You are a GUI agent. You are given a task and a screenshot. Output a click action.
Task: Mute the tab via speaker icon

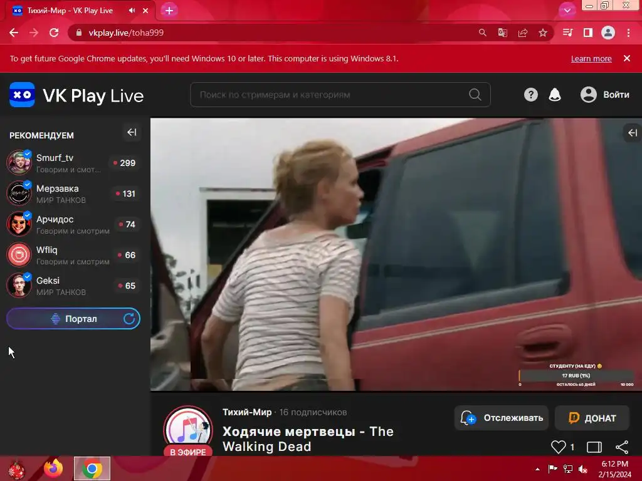coord(132,11)
